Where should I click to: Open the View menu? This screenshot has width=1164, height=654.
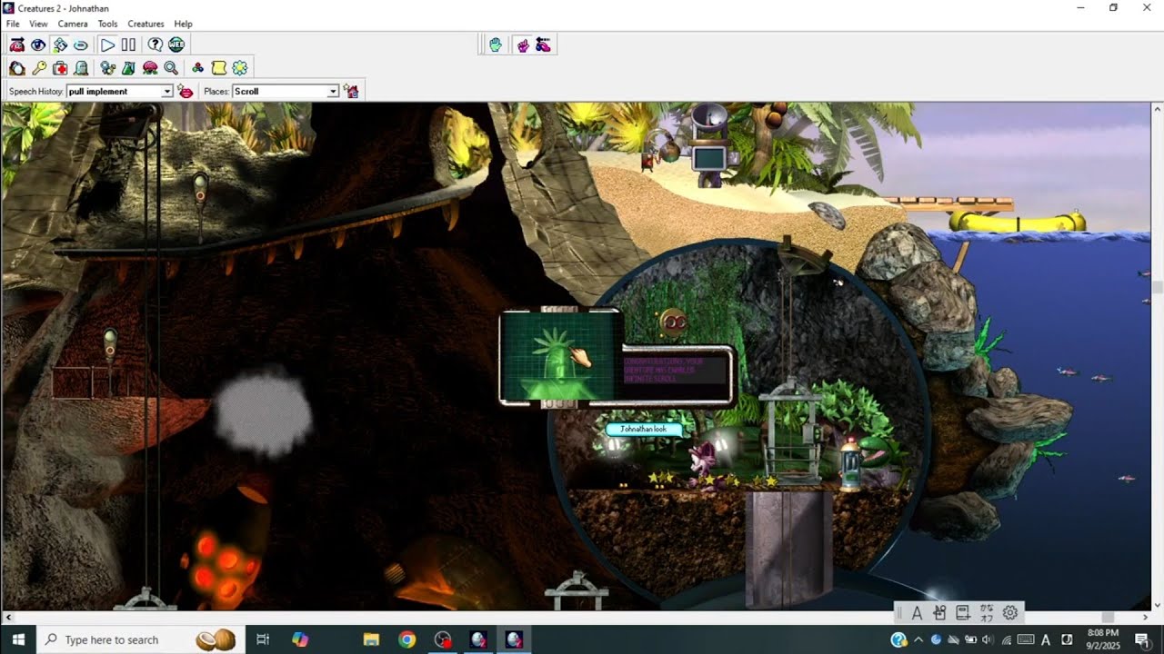coord(38,24)
